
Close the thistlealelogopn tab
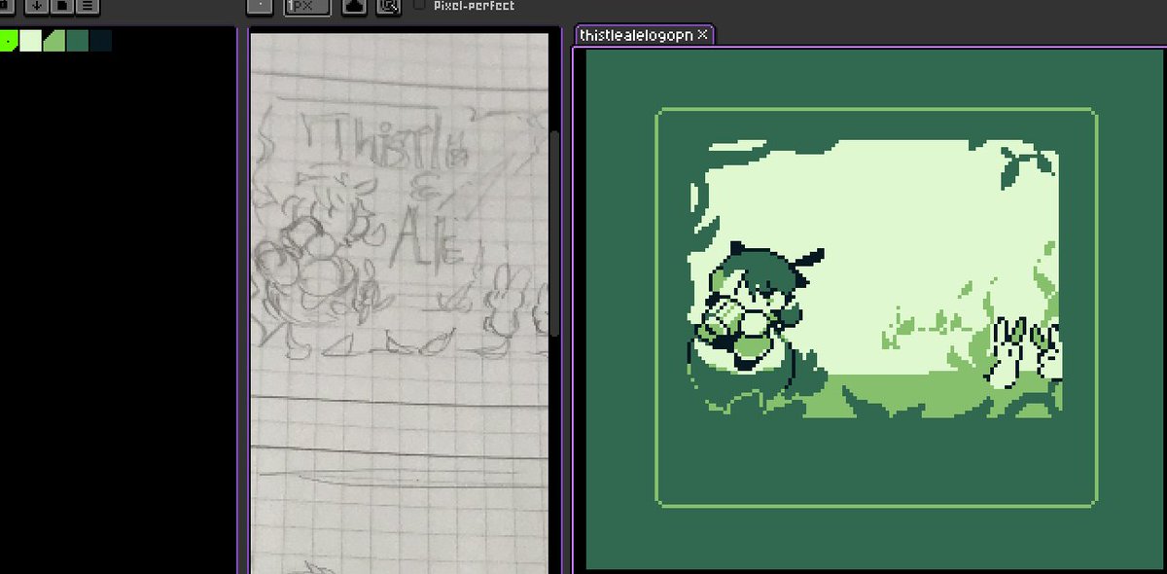[703, 35]
